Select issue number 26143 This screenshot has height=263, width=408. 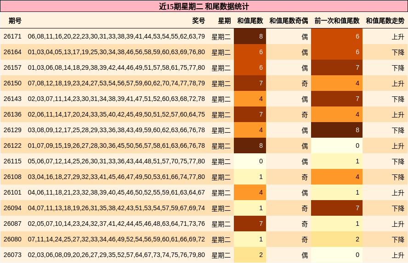[x=12, y=99]
